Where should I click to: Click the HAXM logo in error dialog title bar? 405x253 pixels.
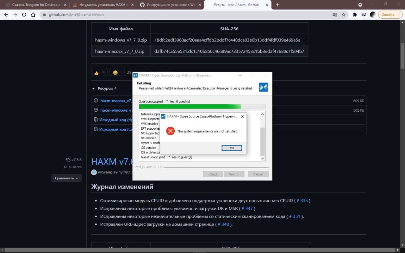tap(163, 116)
